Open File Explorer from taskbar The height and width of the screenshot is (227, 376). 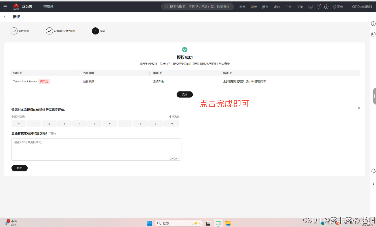click(x=228, y=223)
